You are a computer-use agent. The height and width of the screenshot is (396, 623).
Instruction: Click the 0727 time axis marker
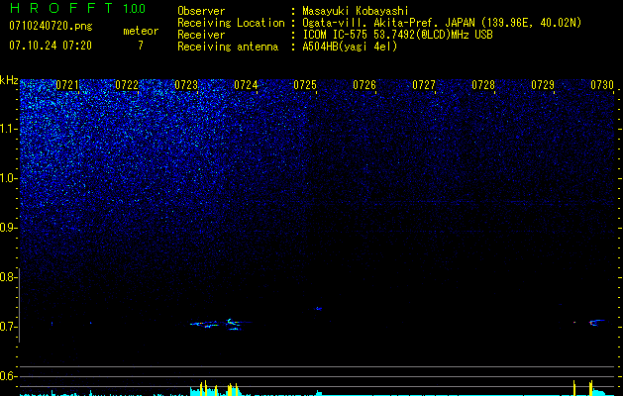point(424,85)
